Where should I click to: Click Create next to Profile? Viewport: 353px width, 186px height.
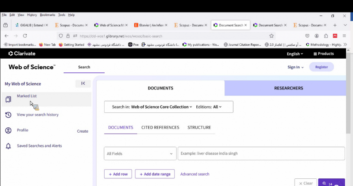(x=83, y=131)
